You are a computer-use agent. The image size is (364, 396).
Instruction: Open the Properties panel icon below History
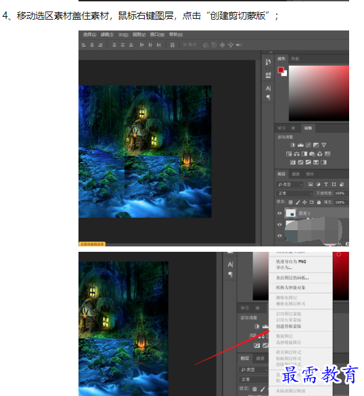[x=268, y=74]
